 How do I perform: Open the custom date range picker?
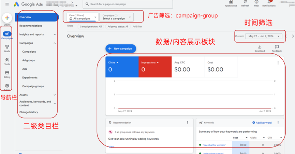point(264,36)
